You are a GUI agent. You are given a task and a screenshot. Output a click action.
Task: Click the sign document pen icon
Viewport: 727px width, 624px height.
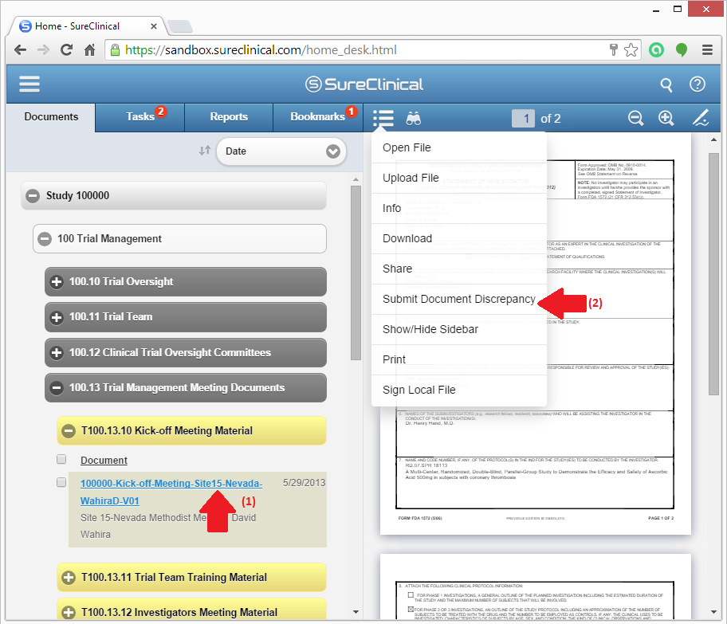[701, 118]
